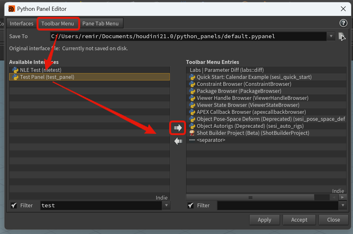Click the scrollbar right arrow under toolbar entries
The image size is (353, 234).
click(x=343, y=197)
